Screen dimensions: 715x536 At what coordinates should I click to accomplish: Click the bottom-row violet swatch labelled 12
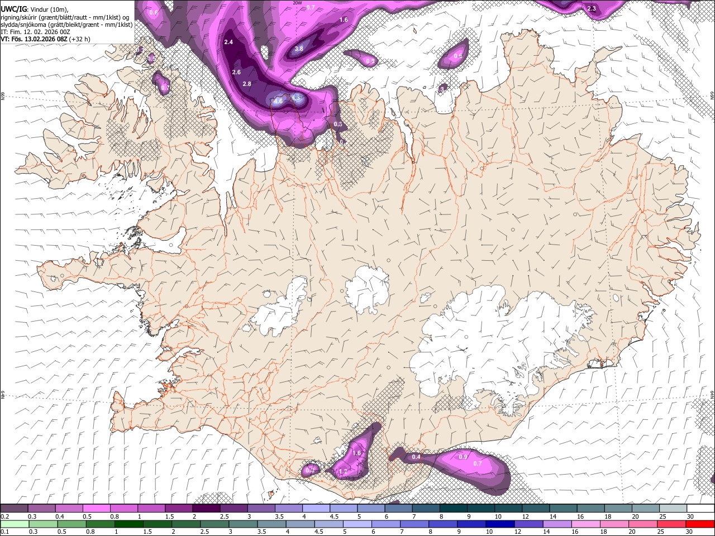(x=528, y=524)
